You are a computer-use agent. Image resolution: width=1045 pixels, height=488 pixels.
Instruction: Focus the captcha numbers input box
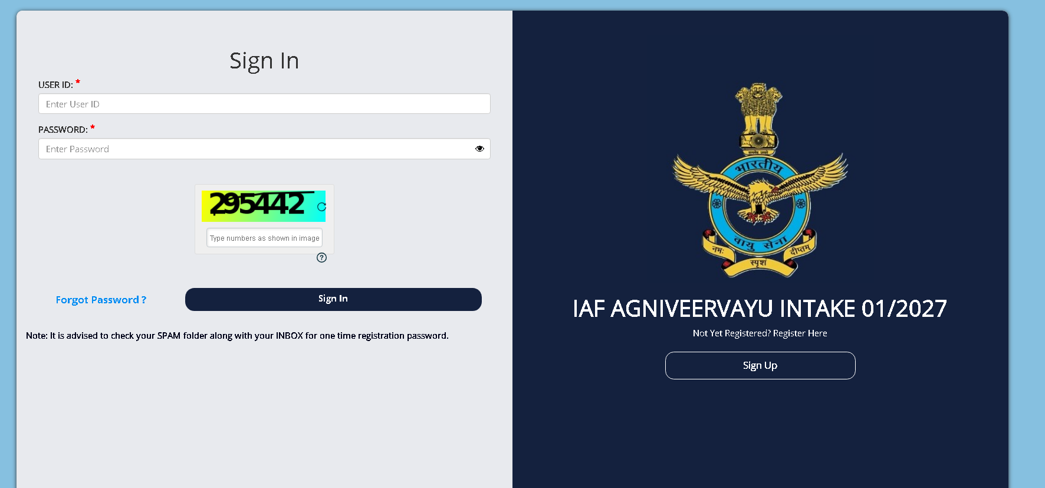coord(264,238)
